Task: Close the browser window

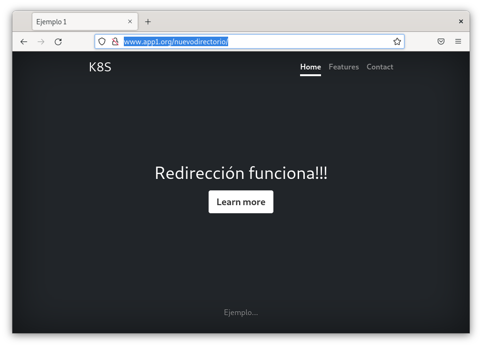Action: 461,21
